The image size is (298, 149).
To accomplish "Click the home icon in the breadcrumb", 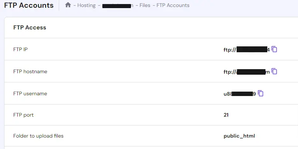I will 68,5.
